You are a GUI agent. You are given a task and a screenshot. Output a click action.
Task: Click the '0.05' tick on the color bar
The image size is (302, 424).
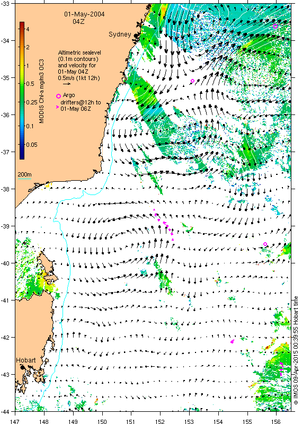[x=32, y=145]
